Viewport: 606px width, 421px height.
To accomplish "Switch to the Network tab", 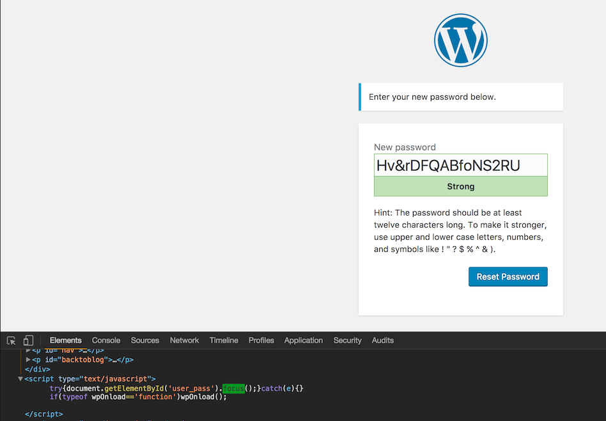I will [184, 340].
